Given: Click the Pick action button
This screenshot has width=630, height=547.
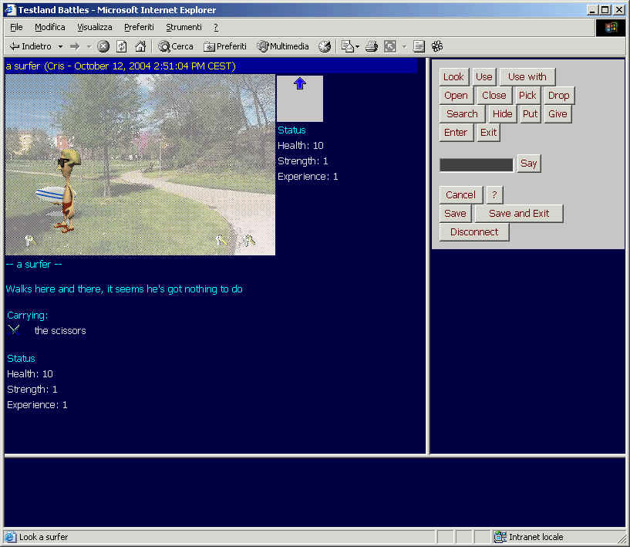Looking at the screenshot, I should pos(527,95).
